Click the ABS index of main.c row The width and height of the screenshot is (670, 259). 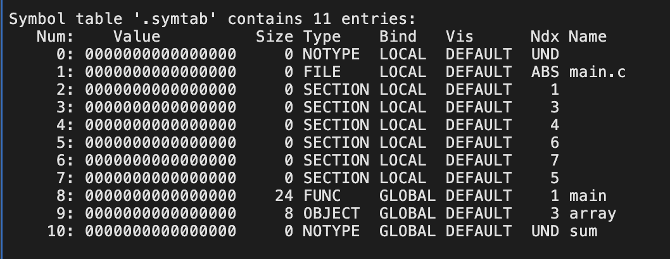point(545,71)
